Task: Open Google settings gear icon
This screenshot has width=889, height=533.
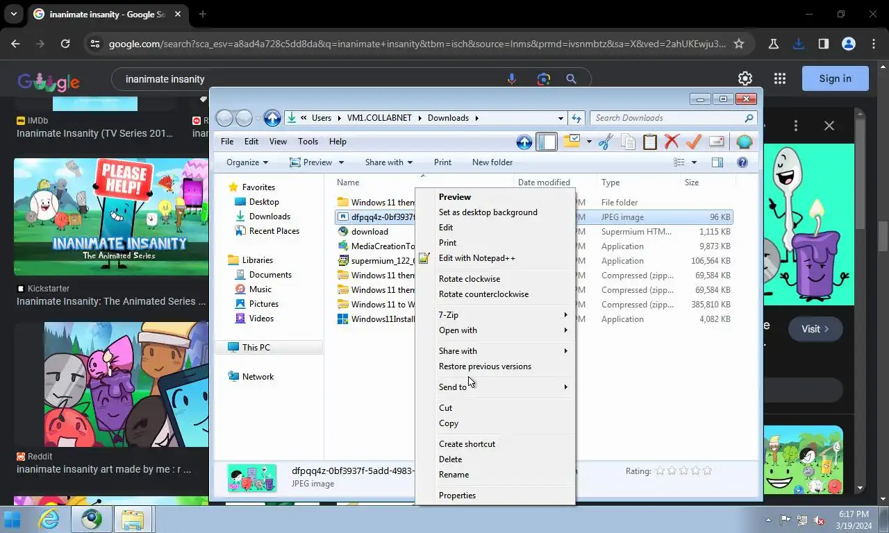Action: 745,78
